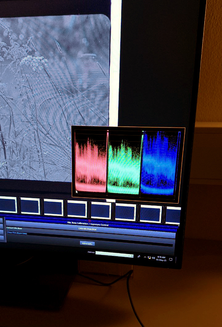The height and width of the screenshot is (327, 222).
Task: Show hidden tray icons with the chevron
Action: (x=145, y=257)
